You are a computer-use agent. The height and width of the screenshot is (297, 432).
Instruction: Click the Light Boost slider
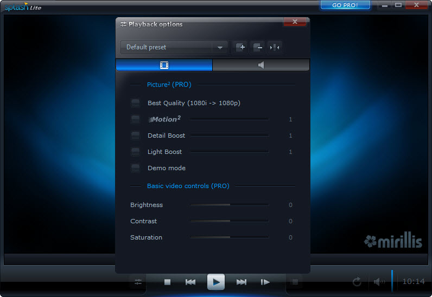(x=229, y=152)
